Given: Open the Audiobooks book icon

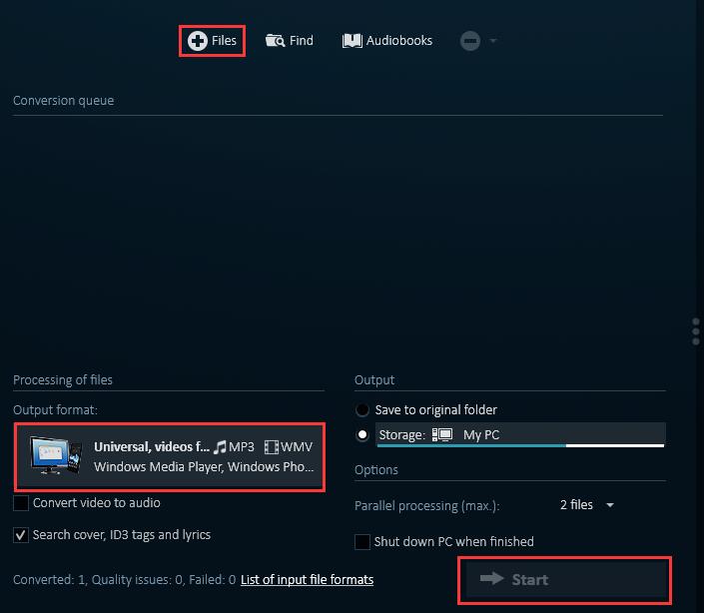Looking at the screenshot, I should 352,41.
